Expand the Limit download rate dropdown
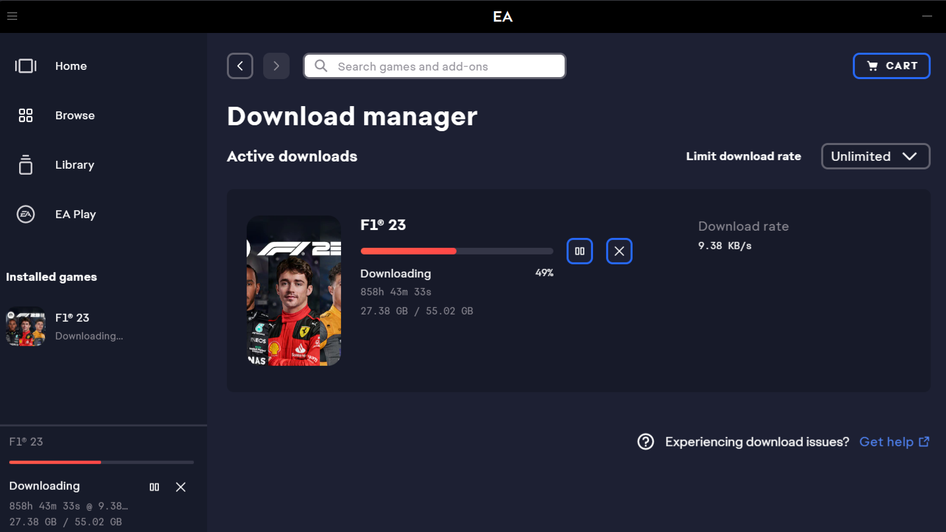The height and width of the screenshot is (532, 946). (875, 156)
